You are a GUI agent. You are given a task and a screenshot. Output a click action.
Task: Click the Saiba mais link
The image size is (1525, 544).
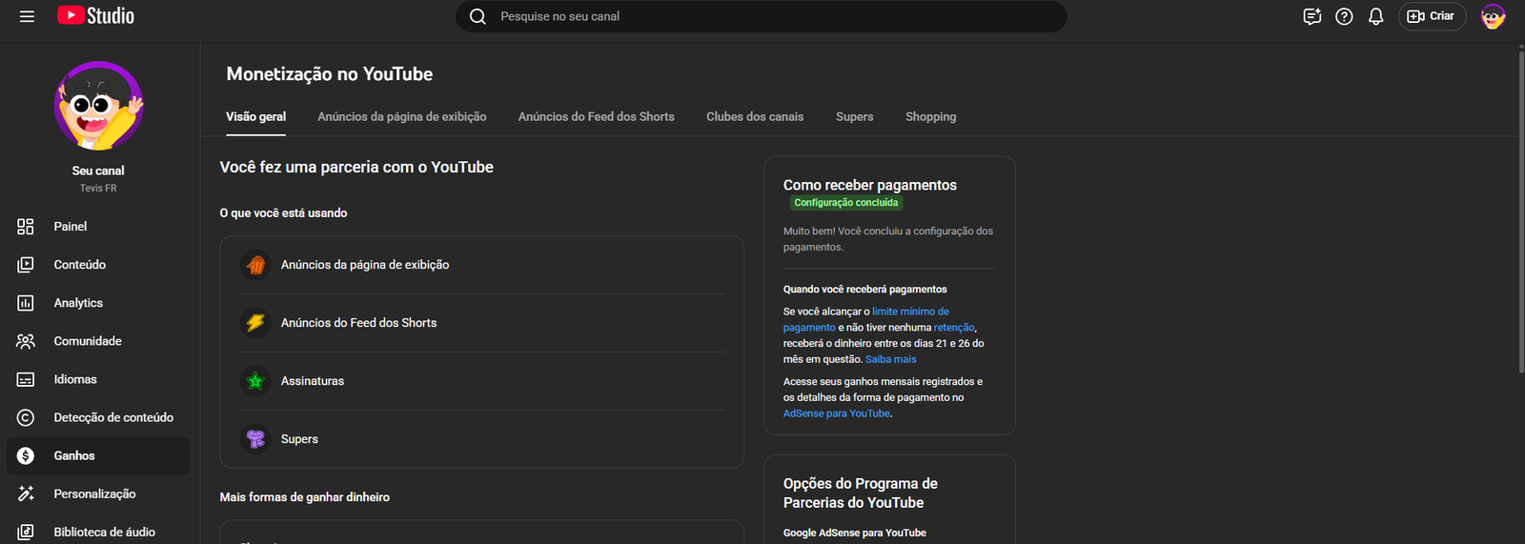click(x=890, y=359)
